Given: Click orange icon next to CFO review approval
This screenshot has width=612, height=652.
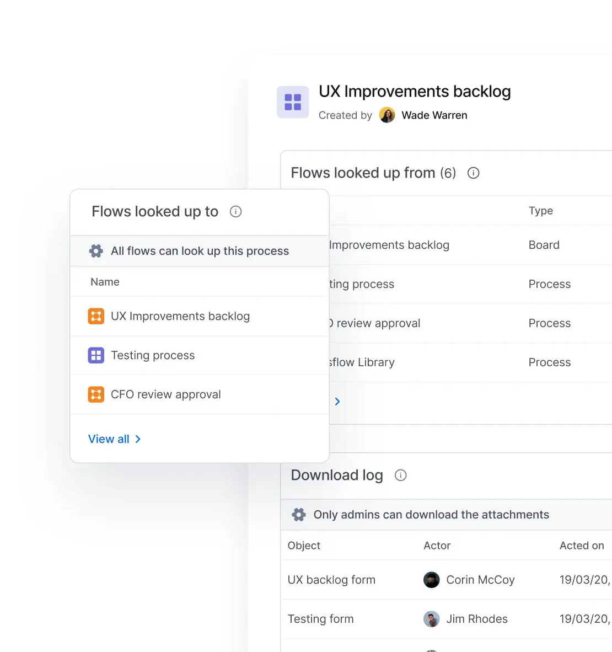Looking at the screenshot, I should (x=96, y=394).
